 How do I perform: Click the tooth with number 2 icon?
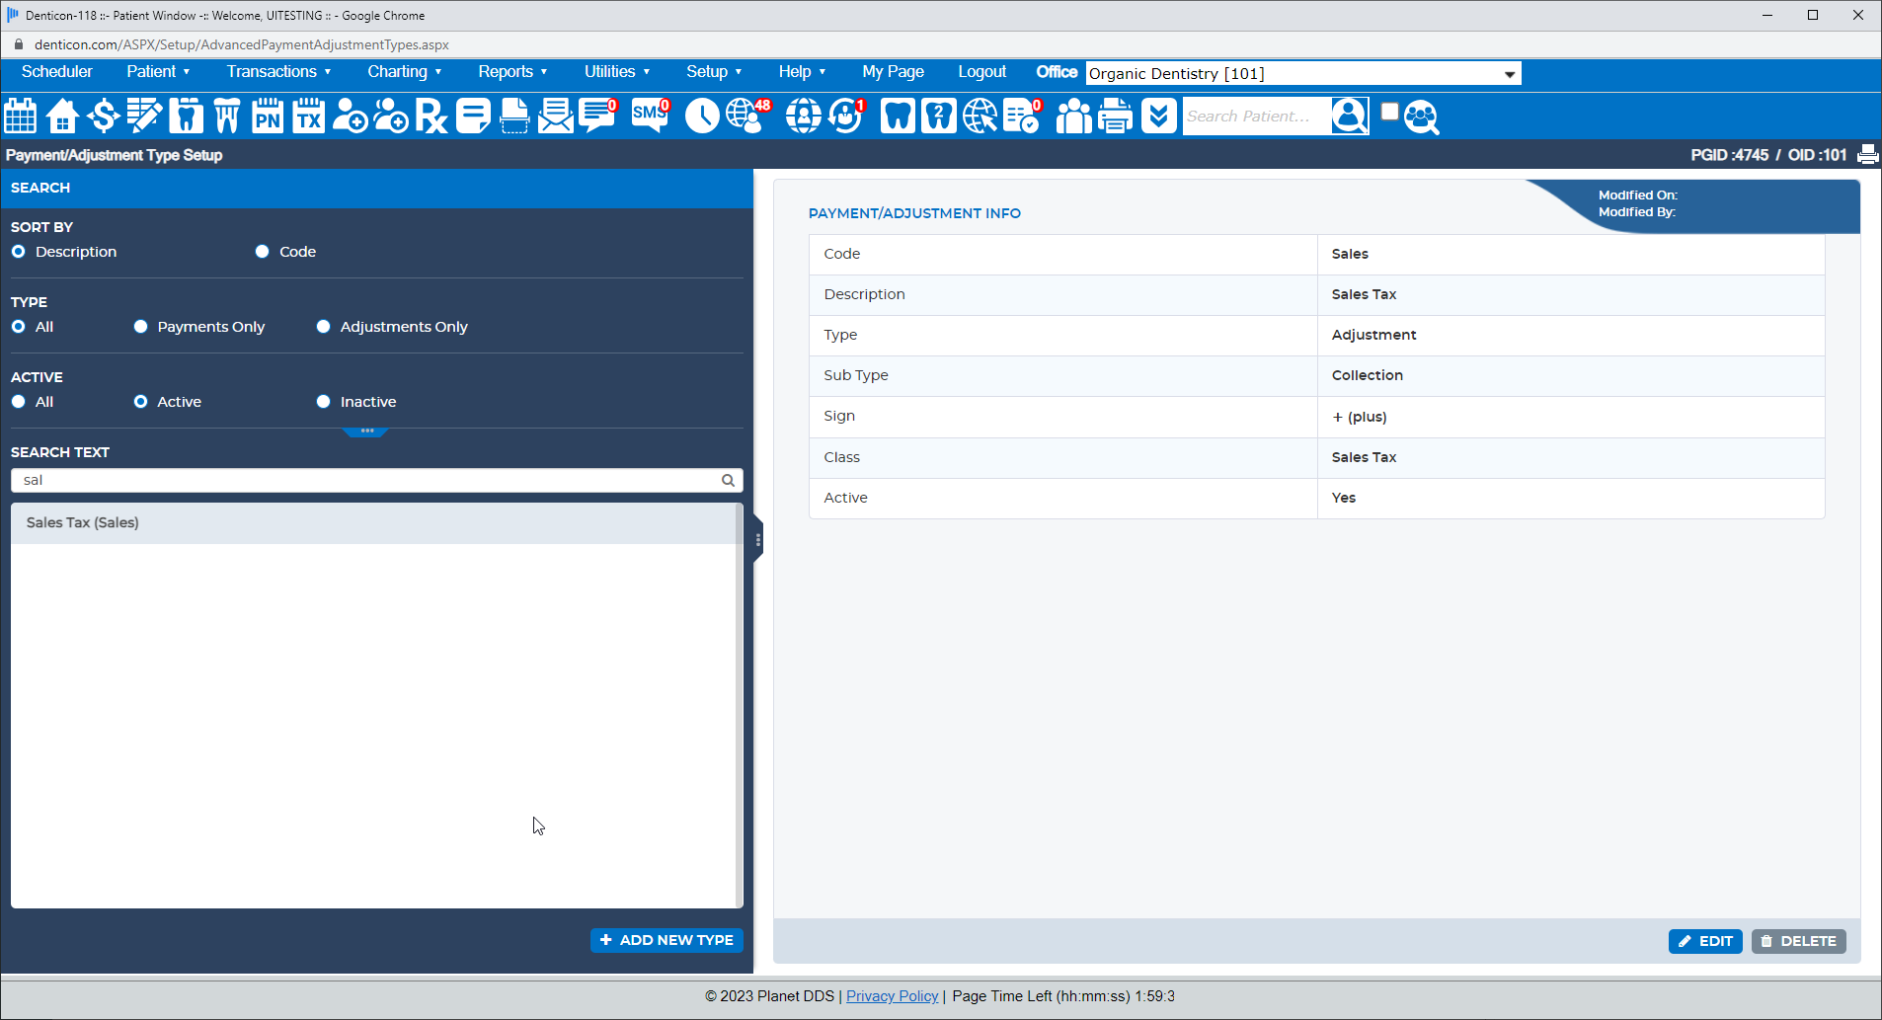point(939,116)
